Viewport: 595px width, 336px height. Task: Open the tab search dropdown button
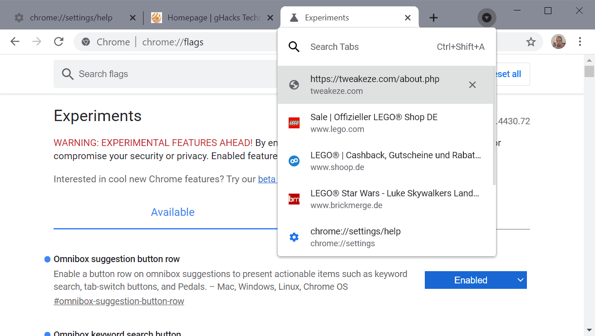coord(487,18)
